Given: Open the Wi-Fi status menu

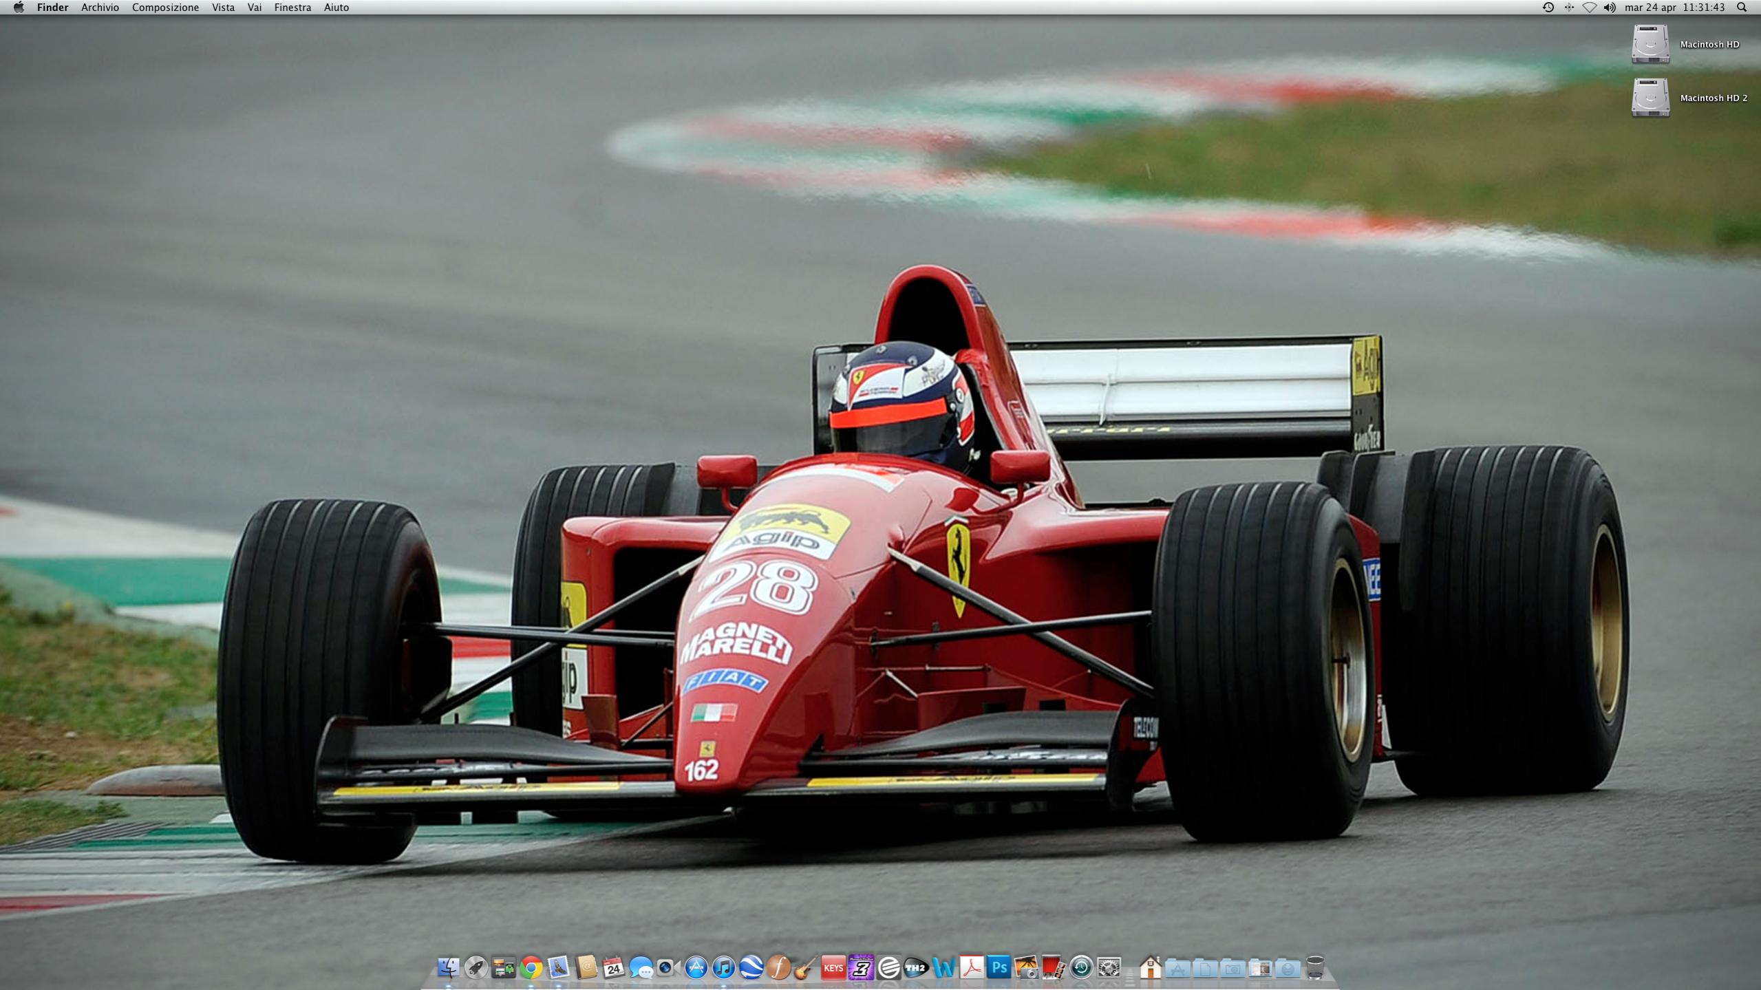Looking at the screenshot, I should point(1589,8).
